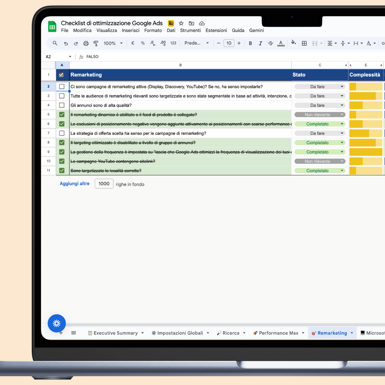
Task: Tick the checkbox for offer strategy row 7
Action: (x=62, y=133)
